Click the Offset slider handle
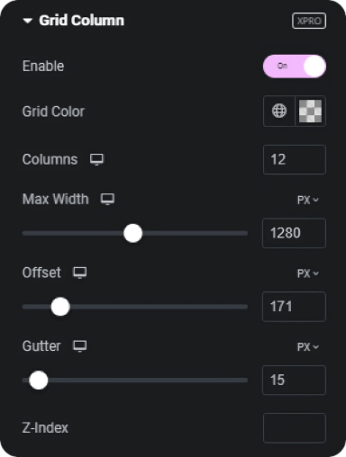 [60, 307]
